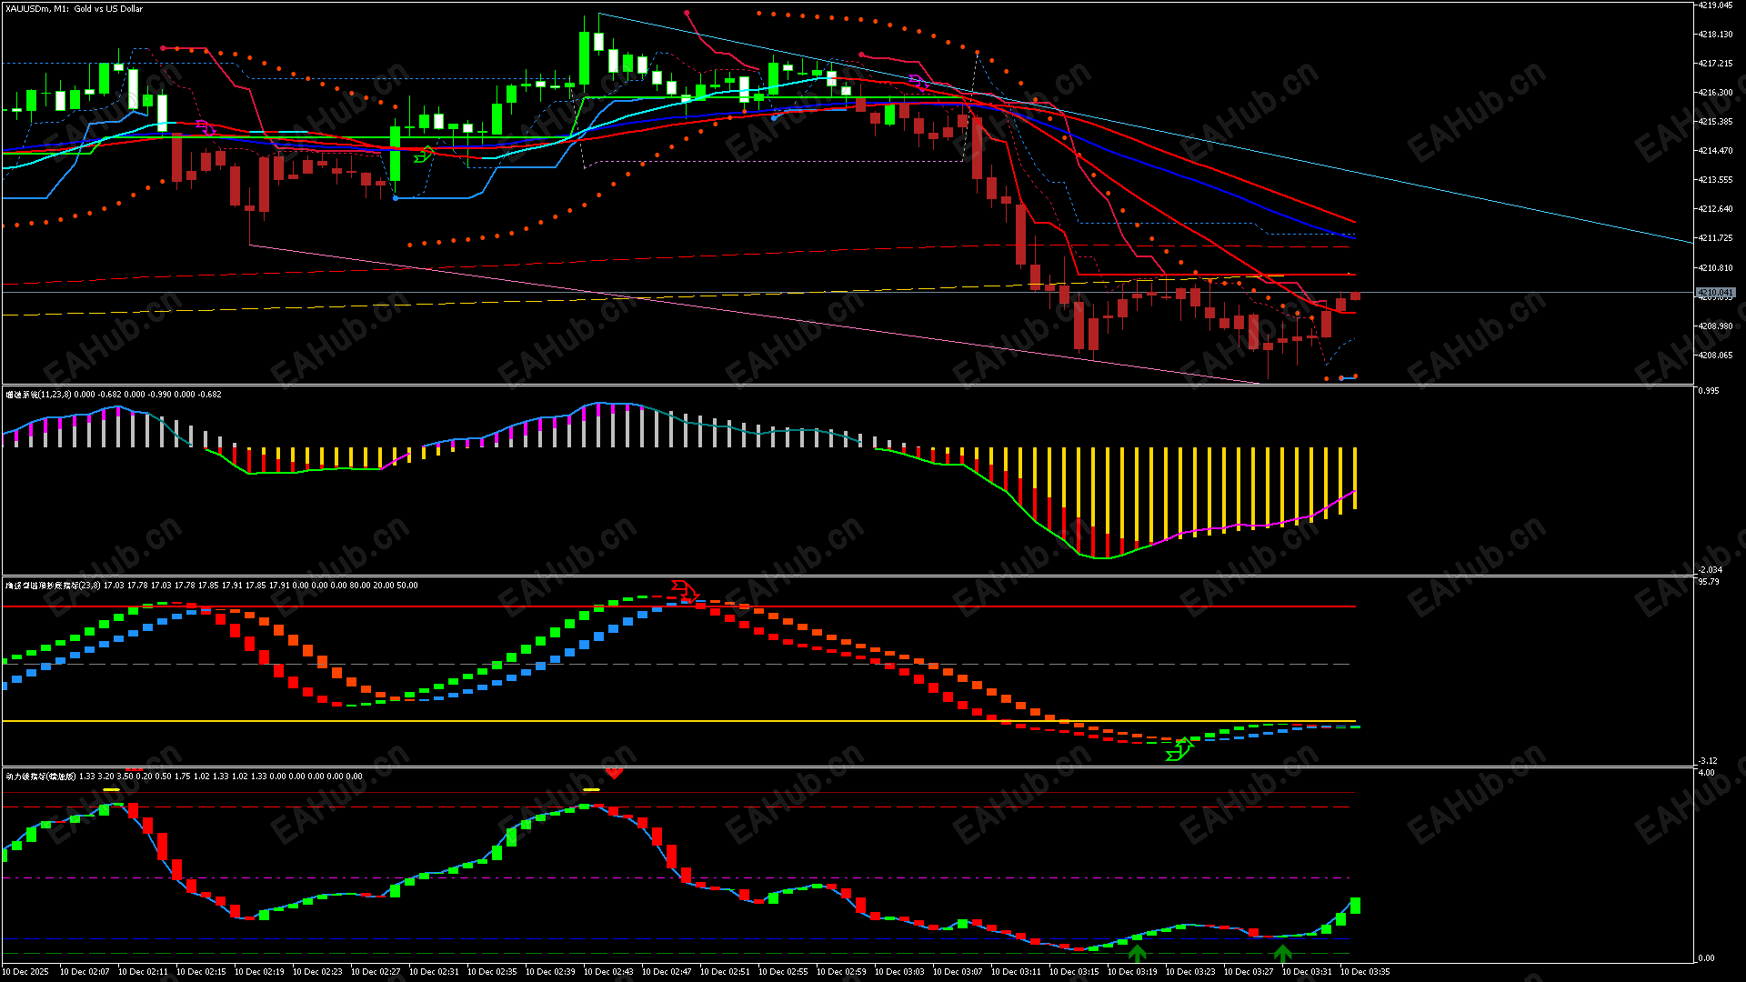Screen dimensions: 1746x982
Task: Click current price tag 4210.041 on price axis
Action: click(1715, 293)
